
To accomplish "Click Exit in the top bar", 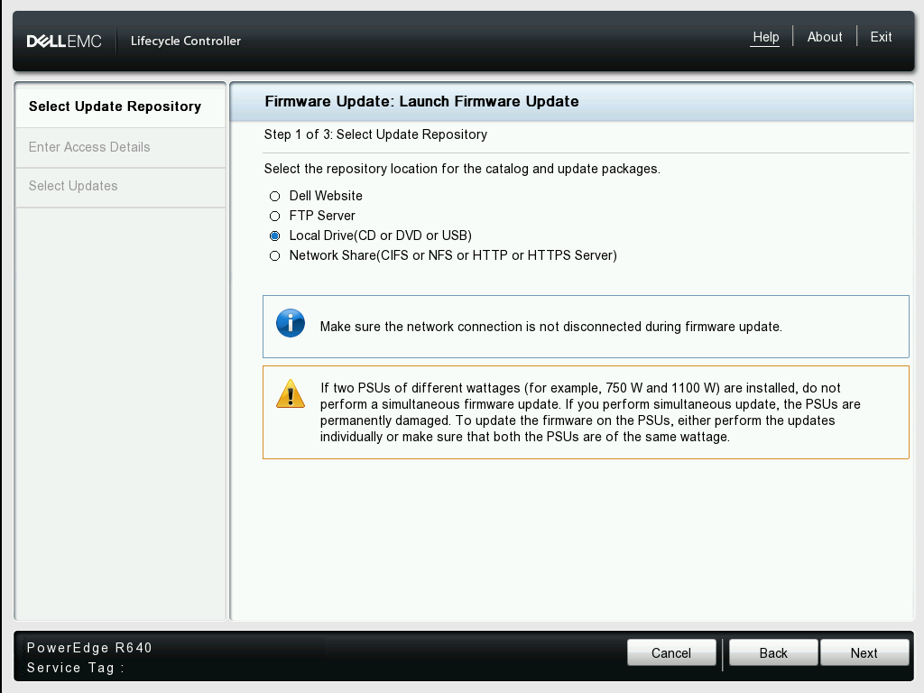I will (x=880, y=37).
